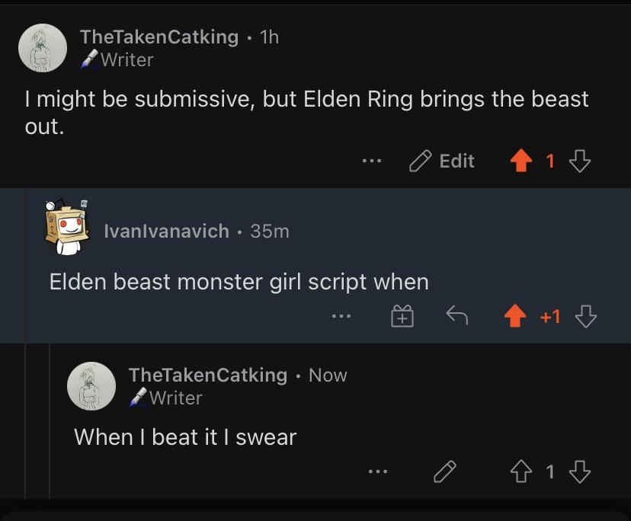Open three-dot menu on top comment
The image size is (631, 521).
[371, 161]
